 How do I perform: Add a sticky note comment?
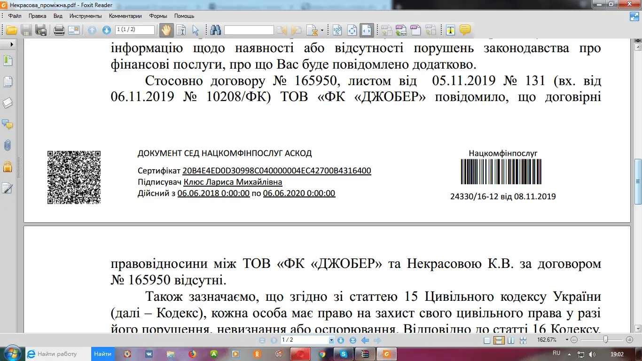pos(465,31)
